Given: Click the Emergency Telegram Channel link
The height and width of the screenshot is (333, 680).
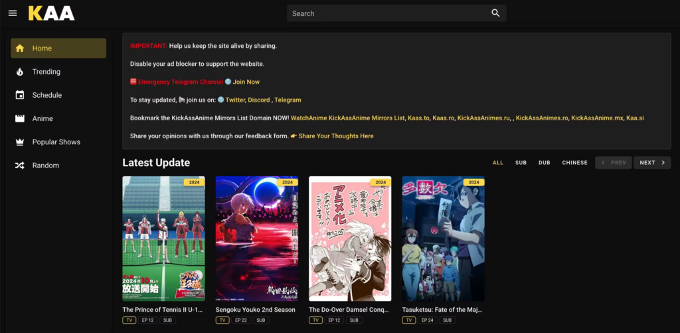Looking at the screenshot, I should coord(181,82).
